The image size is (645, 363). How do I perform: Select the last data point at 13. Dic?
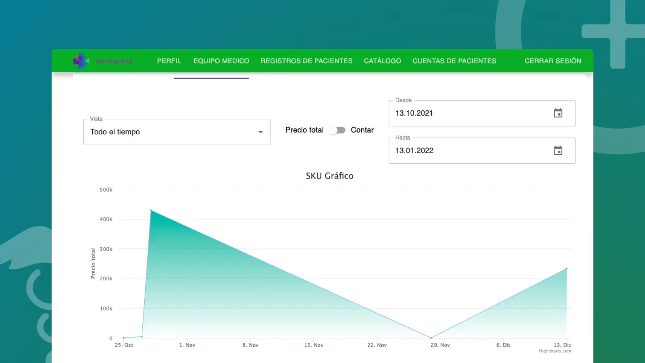pos(566,269)
